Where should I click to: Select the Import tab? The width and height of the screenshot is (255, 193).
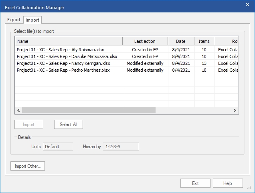pos(32,20)
